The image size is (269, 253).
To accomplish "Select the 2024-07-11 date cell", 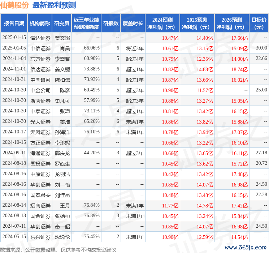I will click(x=14, y=226).
